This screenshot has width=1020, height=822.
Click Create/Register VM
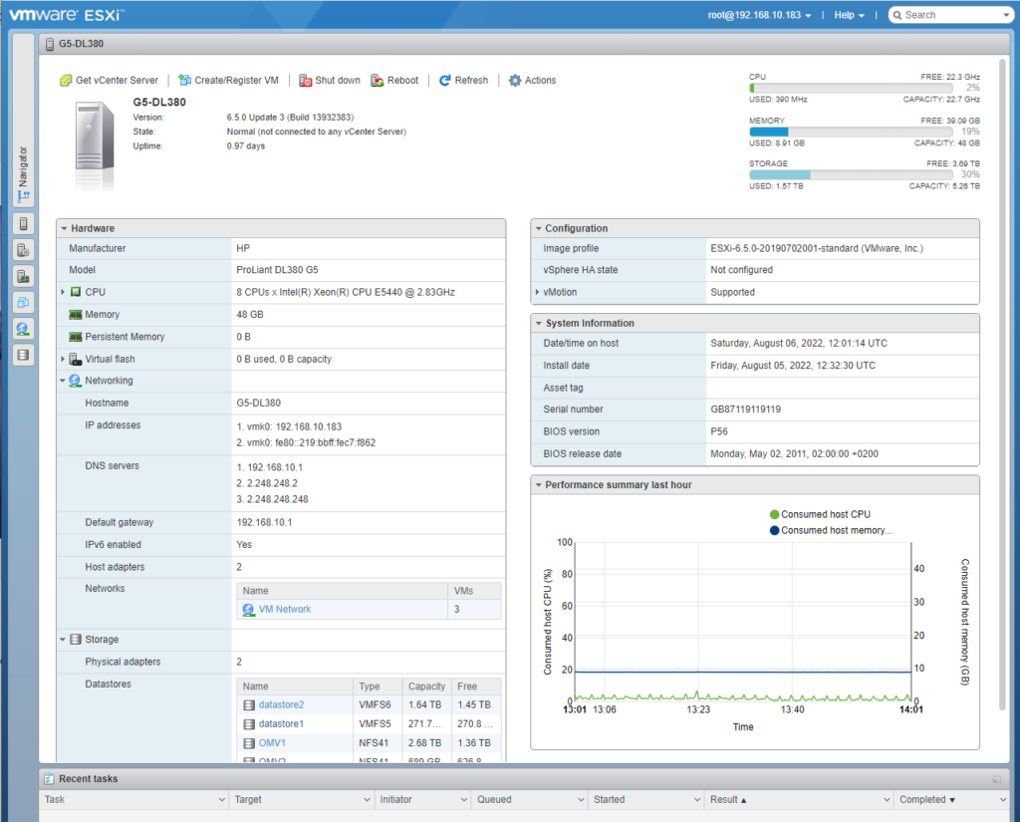[229, 80]
